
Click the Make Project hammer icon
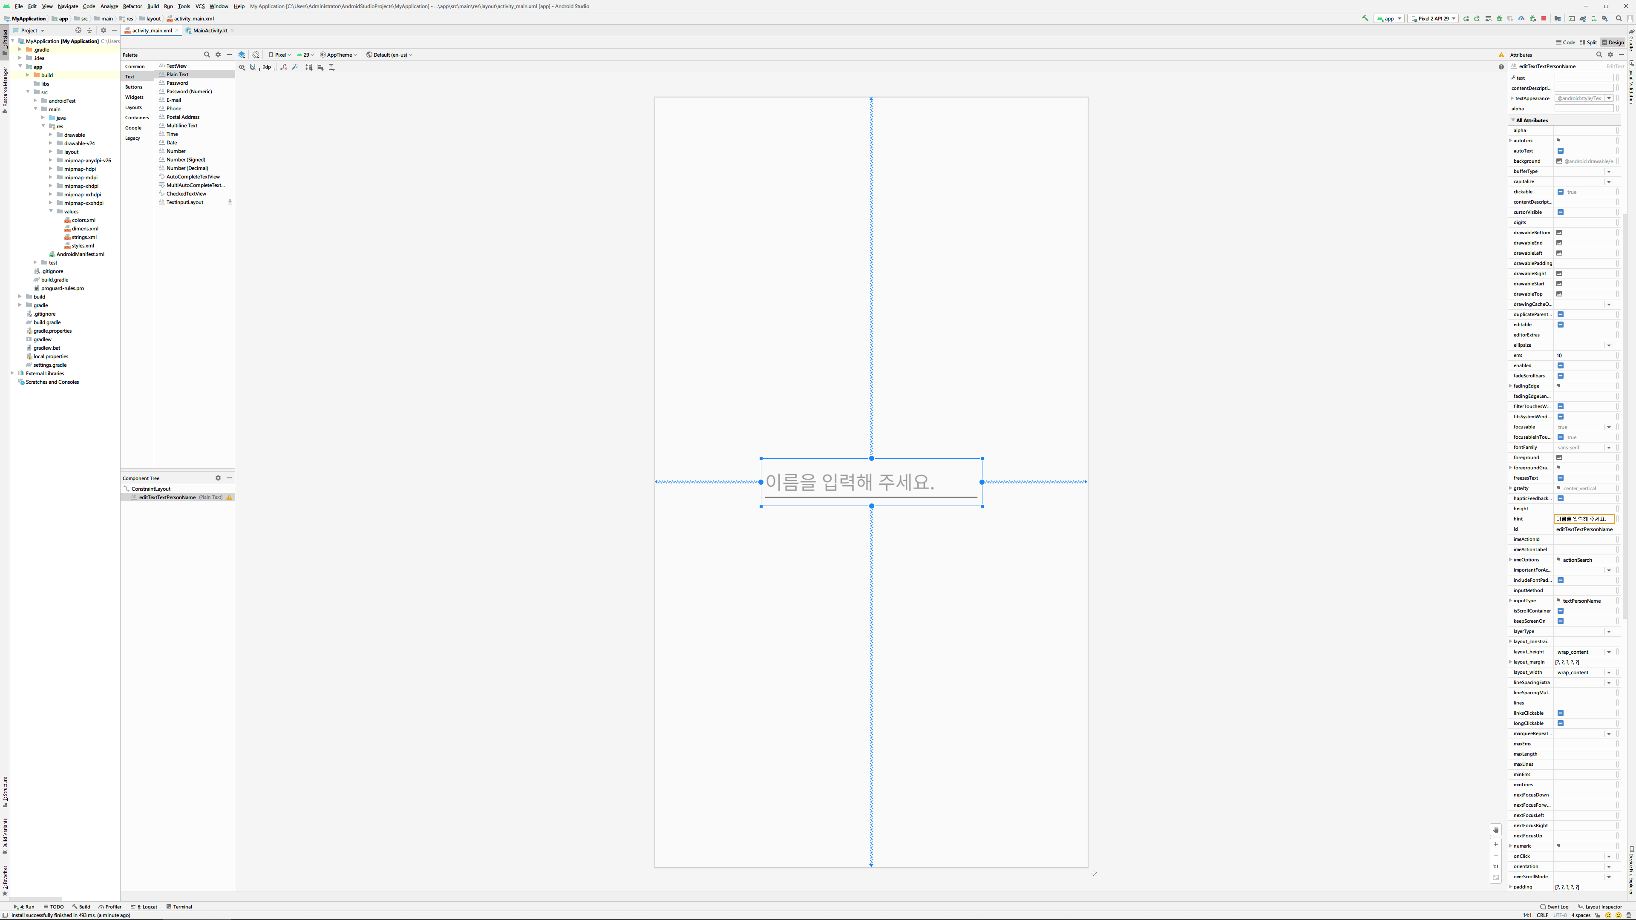coord(1365,18)
